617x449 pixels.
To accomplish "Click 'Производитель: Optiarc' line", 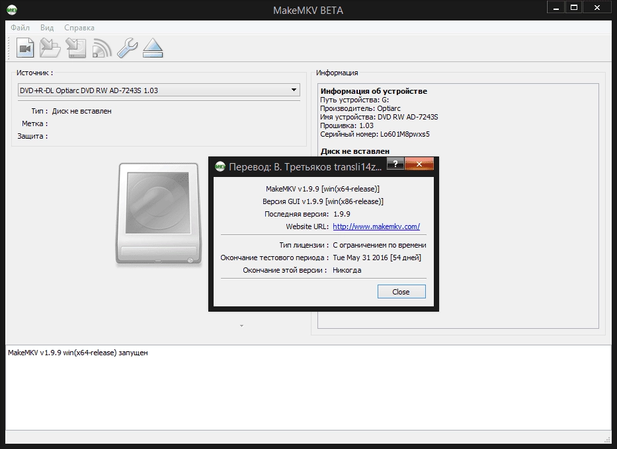I will tap(360, 108).
